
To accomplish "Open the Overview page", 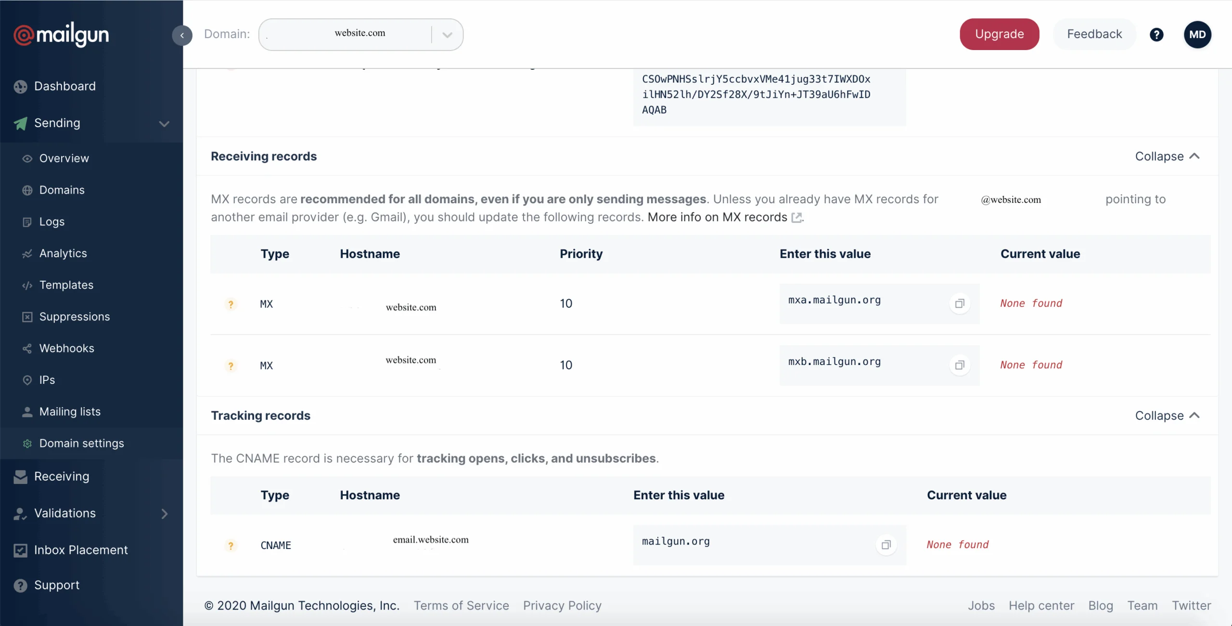I will coord(64,158).
